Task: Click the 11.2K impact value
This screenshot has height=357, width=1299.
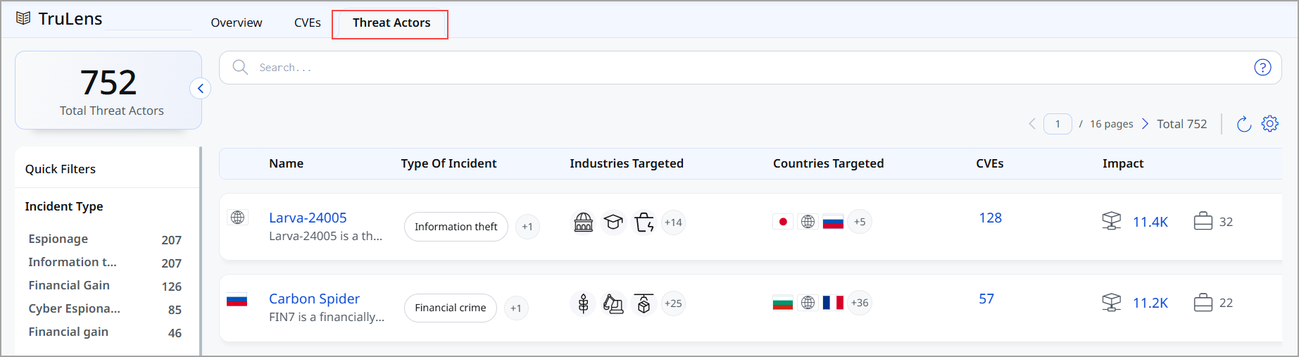Action: 1150,303
